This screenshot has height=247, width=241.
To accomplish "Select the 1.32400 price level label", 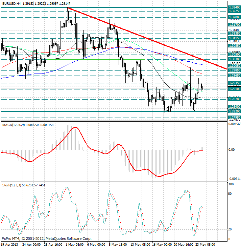I will pos(234,7).
